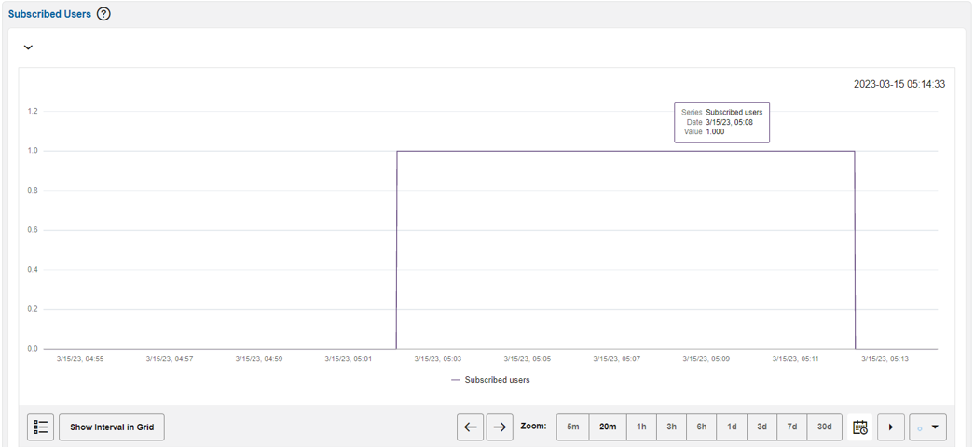The height and width of the screenshot is (447, 974).
Task: Choose the 30d zoom option
Action: pyautogui.click(x=824, y=427)
